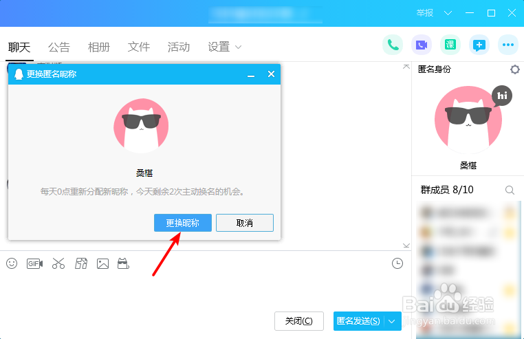524x339 pixels.
Task: Open more options three-dots icon
Action: point(508,45)
